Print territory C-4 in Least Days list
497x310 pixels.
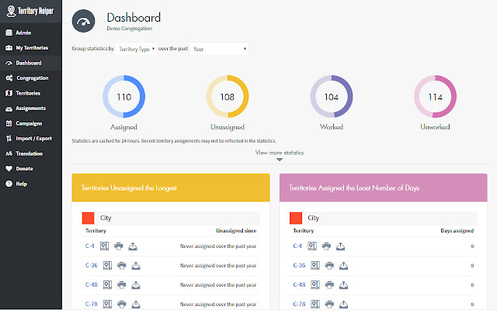pos(326,246)
